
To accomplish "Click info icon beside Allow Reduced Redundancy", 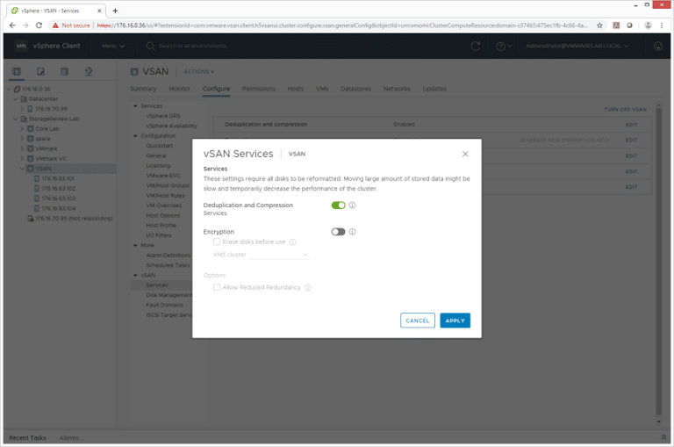I will [308, 288].
